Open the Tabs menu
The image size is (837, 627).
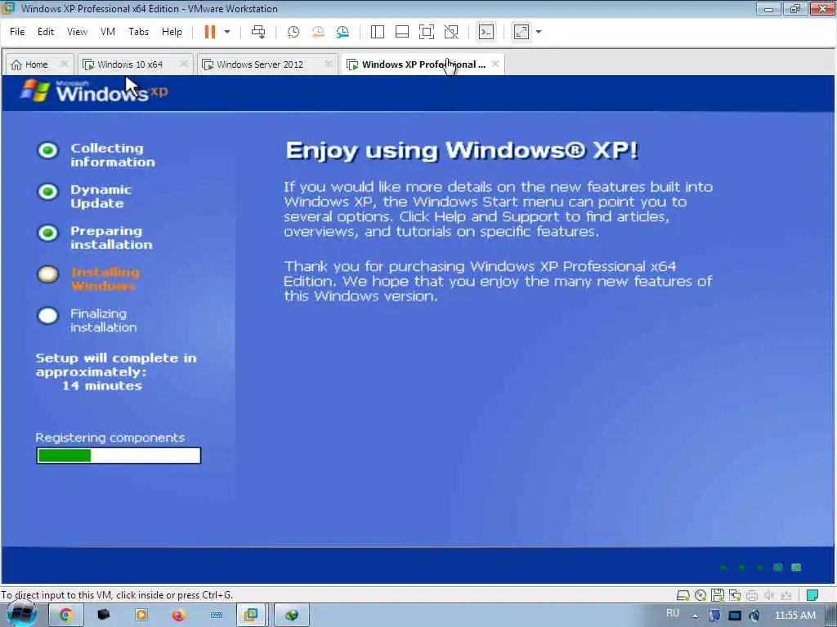coord(139,32)
